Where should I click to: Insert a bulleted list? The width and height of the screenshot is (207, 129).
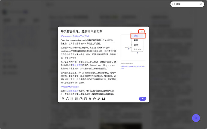[x=72, y=99]
